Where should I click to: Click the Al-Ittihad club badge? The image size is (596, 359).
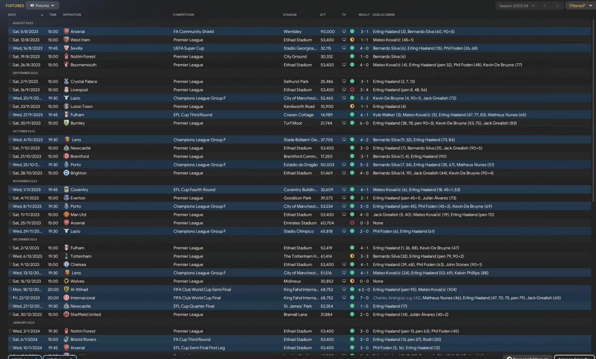point(66,290)
